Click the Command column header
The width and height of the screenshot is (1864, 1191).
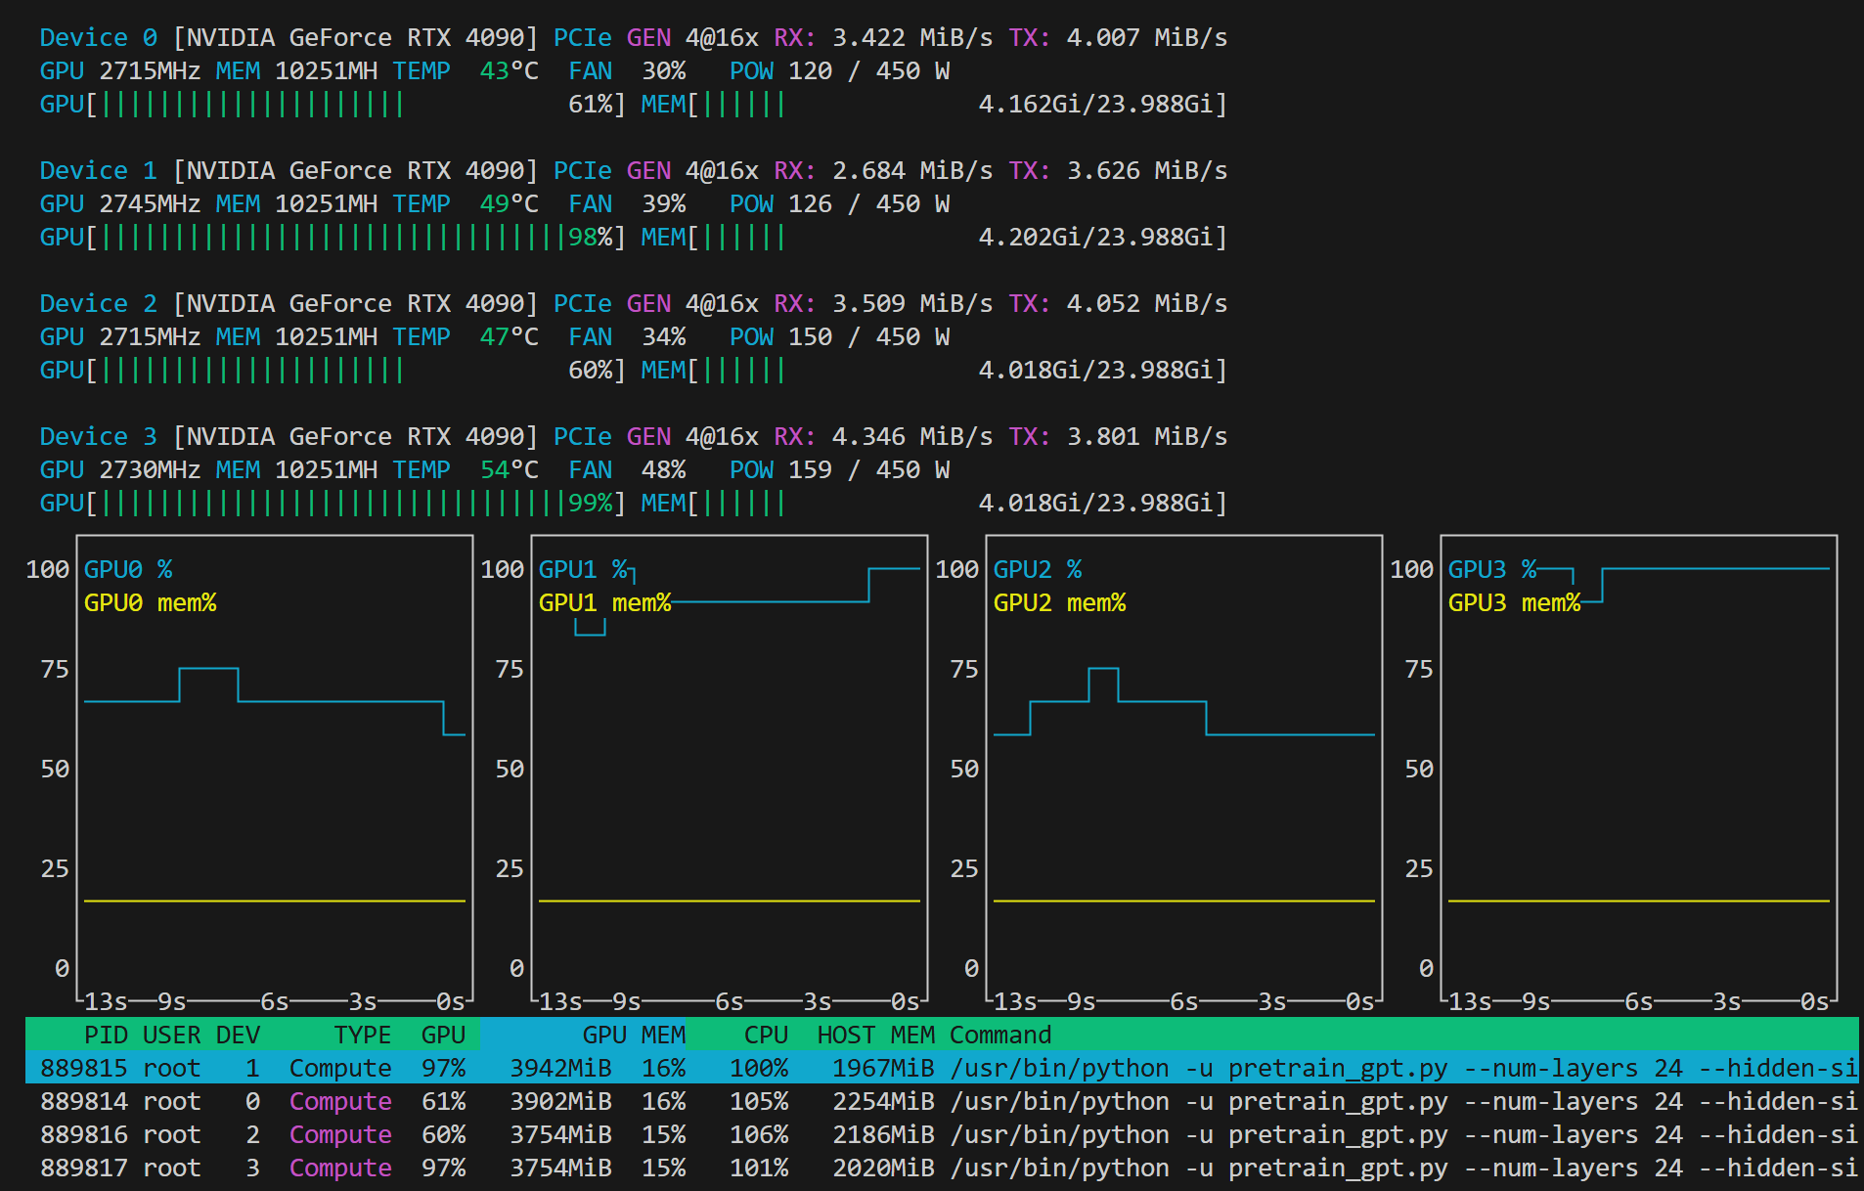pos(999,1035)
